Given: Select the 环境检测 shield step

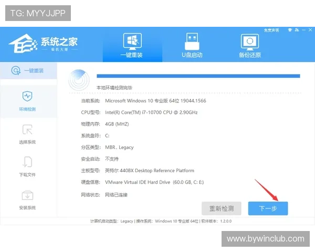Looking at the screenshot, I should tap(27, 101).
